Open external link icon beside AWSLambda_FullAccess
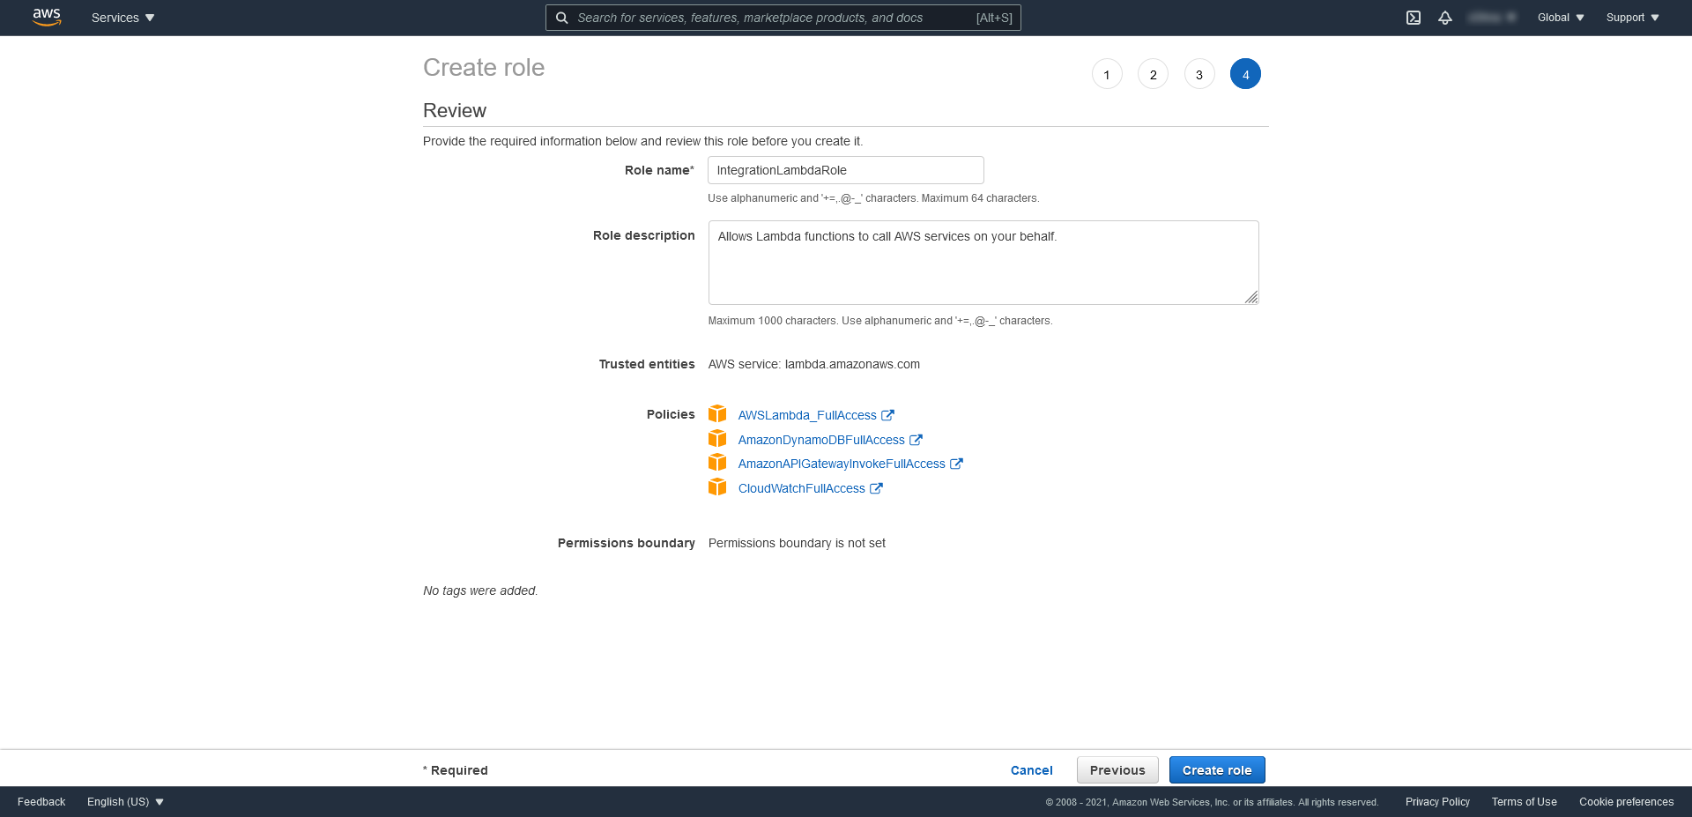The image size is (1692, 817). point(887,415)
